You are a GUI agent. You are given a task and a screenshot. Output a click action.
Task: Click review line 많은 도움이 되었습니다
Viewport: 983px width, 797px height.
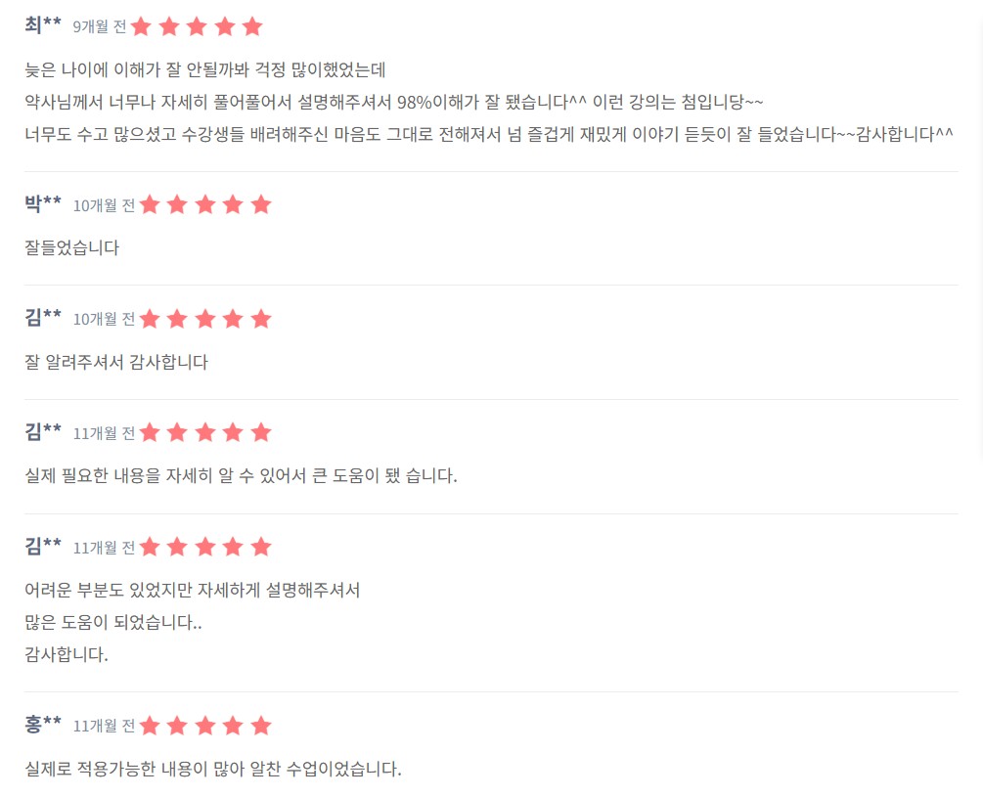coord(112,622)
